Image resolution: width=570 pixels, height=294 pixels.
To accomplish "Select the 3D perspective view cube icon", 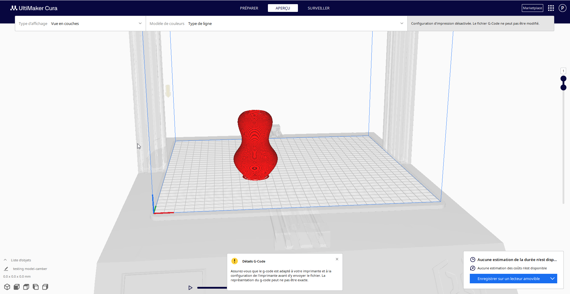I will click(x=7, y=287).
